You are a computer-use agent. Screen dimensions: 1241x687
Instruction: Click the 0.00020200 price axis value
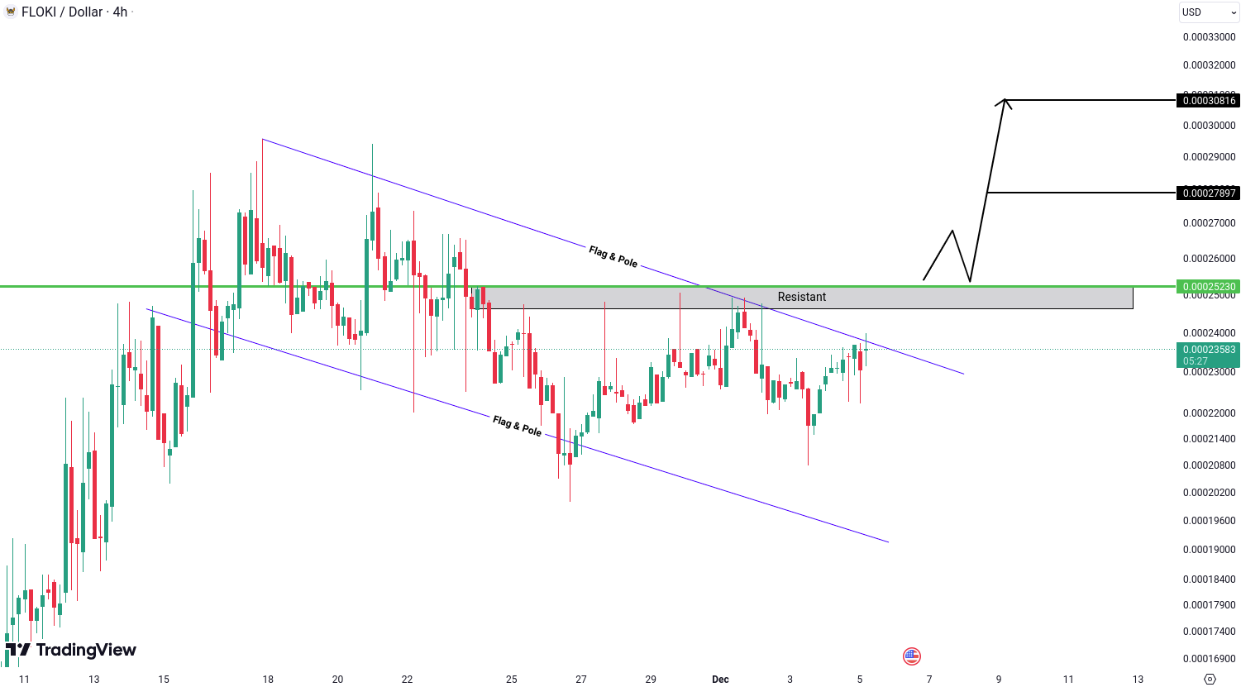coord(1209,493)
